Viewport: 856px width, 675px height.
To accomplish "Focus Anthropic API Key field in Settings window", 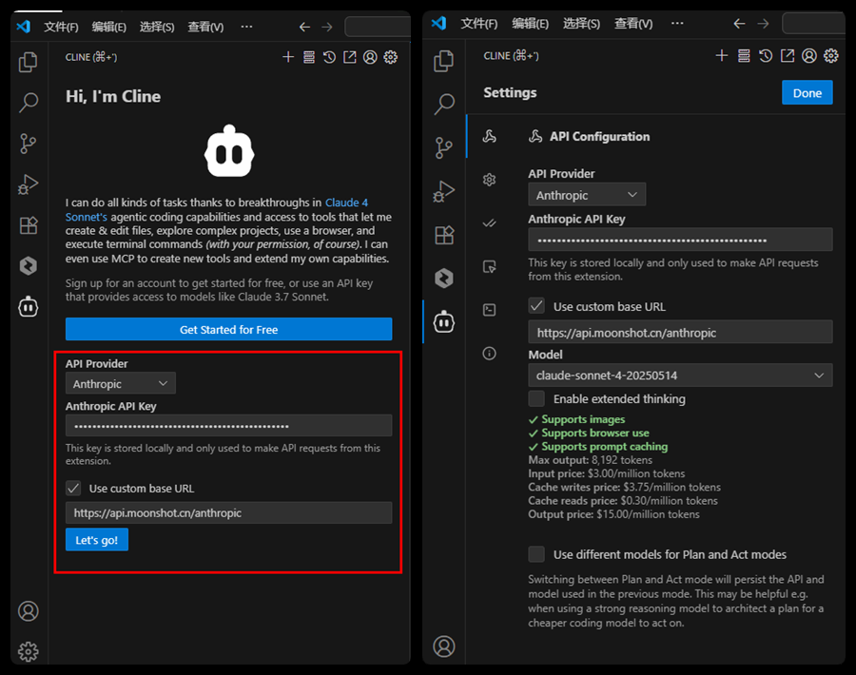I will (x=680, y=241).
